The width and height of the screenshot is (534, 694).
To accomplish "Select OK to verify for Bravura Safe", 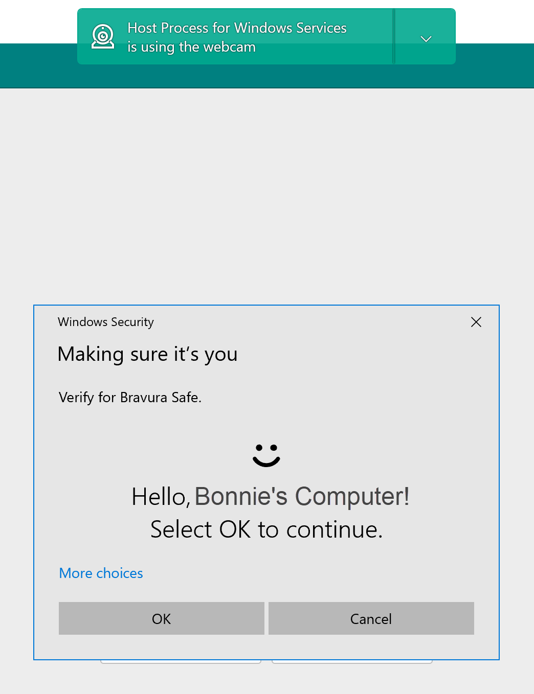I will click(161, 618).
